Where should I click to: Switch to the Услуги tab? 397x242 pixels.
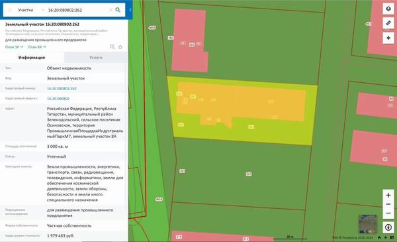(96, 57)
